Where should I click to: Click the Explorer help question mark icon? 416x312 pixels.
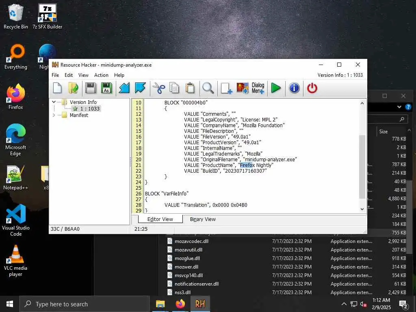(408, 107)
